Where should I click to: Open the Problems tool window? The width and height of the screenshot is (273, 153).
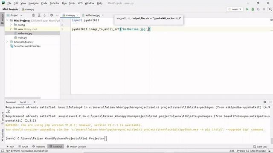click(39, 147)
